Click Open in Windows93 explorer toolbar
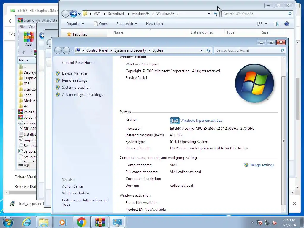The height and width of the screenshot is (228, 304). tap(101, 24)
